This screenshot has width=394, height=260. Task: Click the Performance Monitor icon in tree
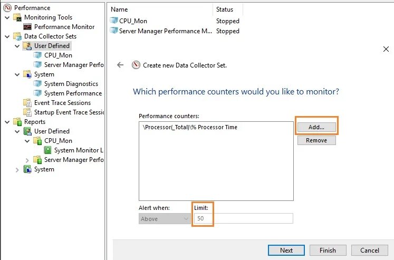[28, 27]
